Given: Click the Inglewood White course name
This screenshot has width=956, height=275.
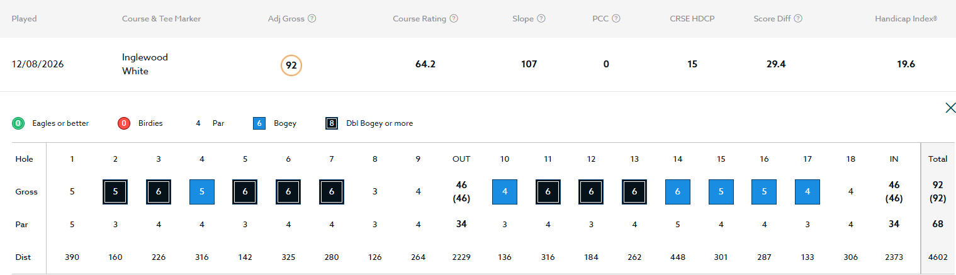Looking at the screenshot, I should (145, 64).
